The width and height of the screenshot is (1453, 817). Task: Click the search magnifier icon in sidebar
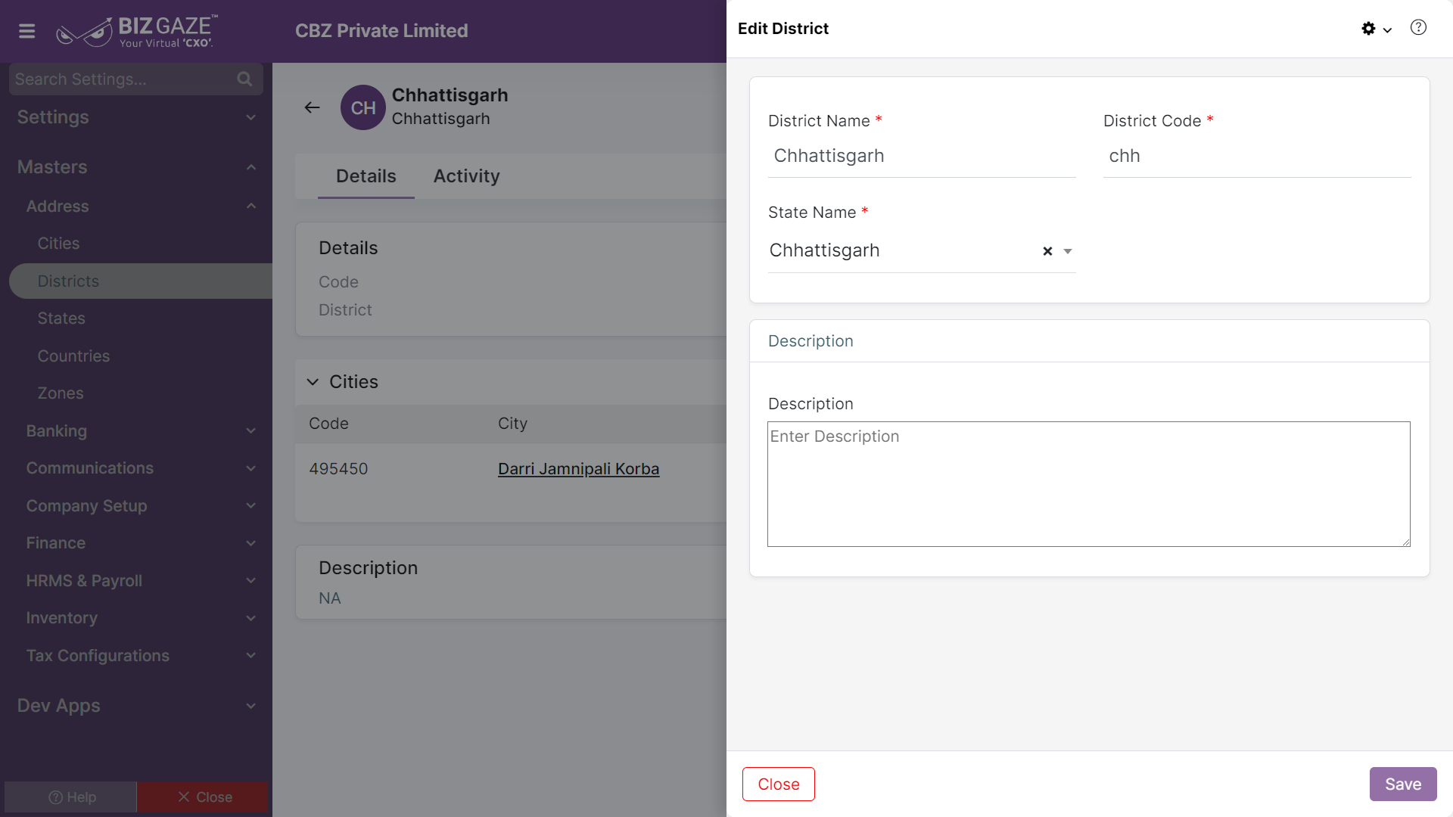[244, 79]
